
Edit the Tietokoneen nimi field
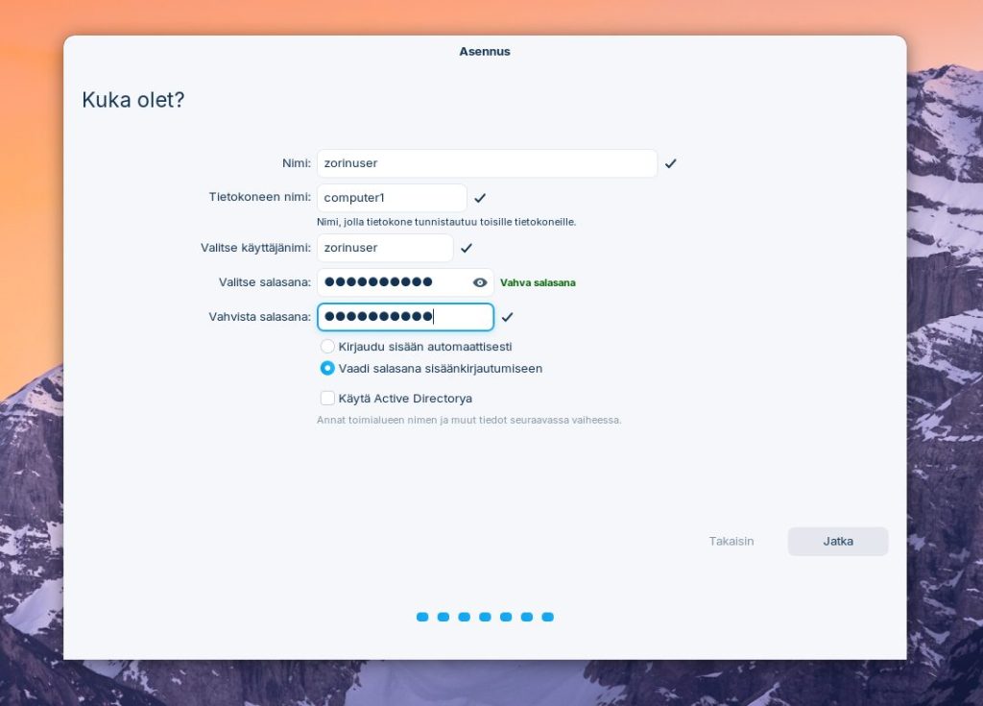pos(392,198)
